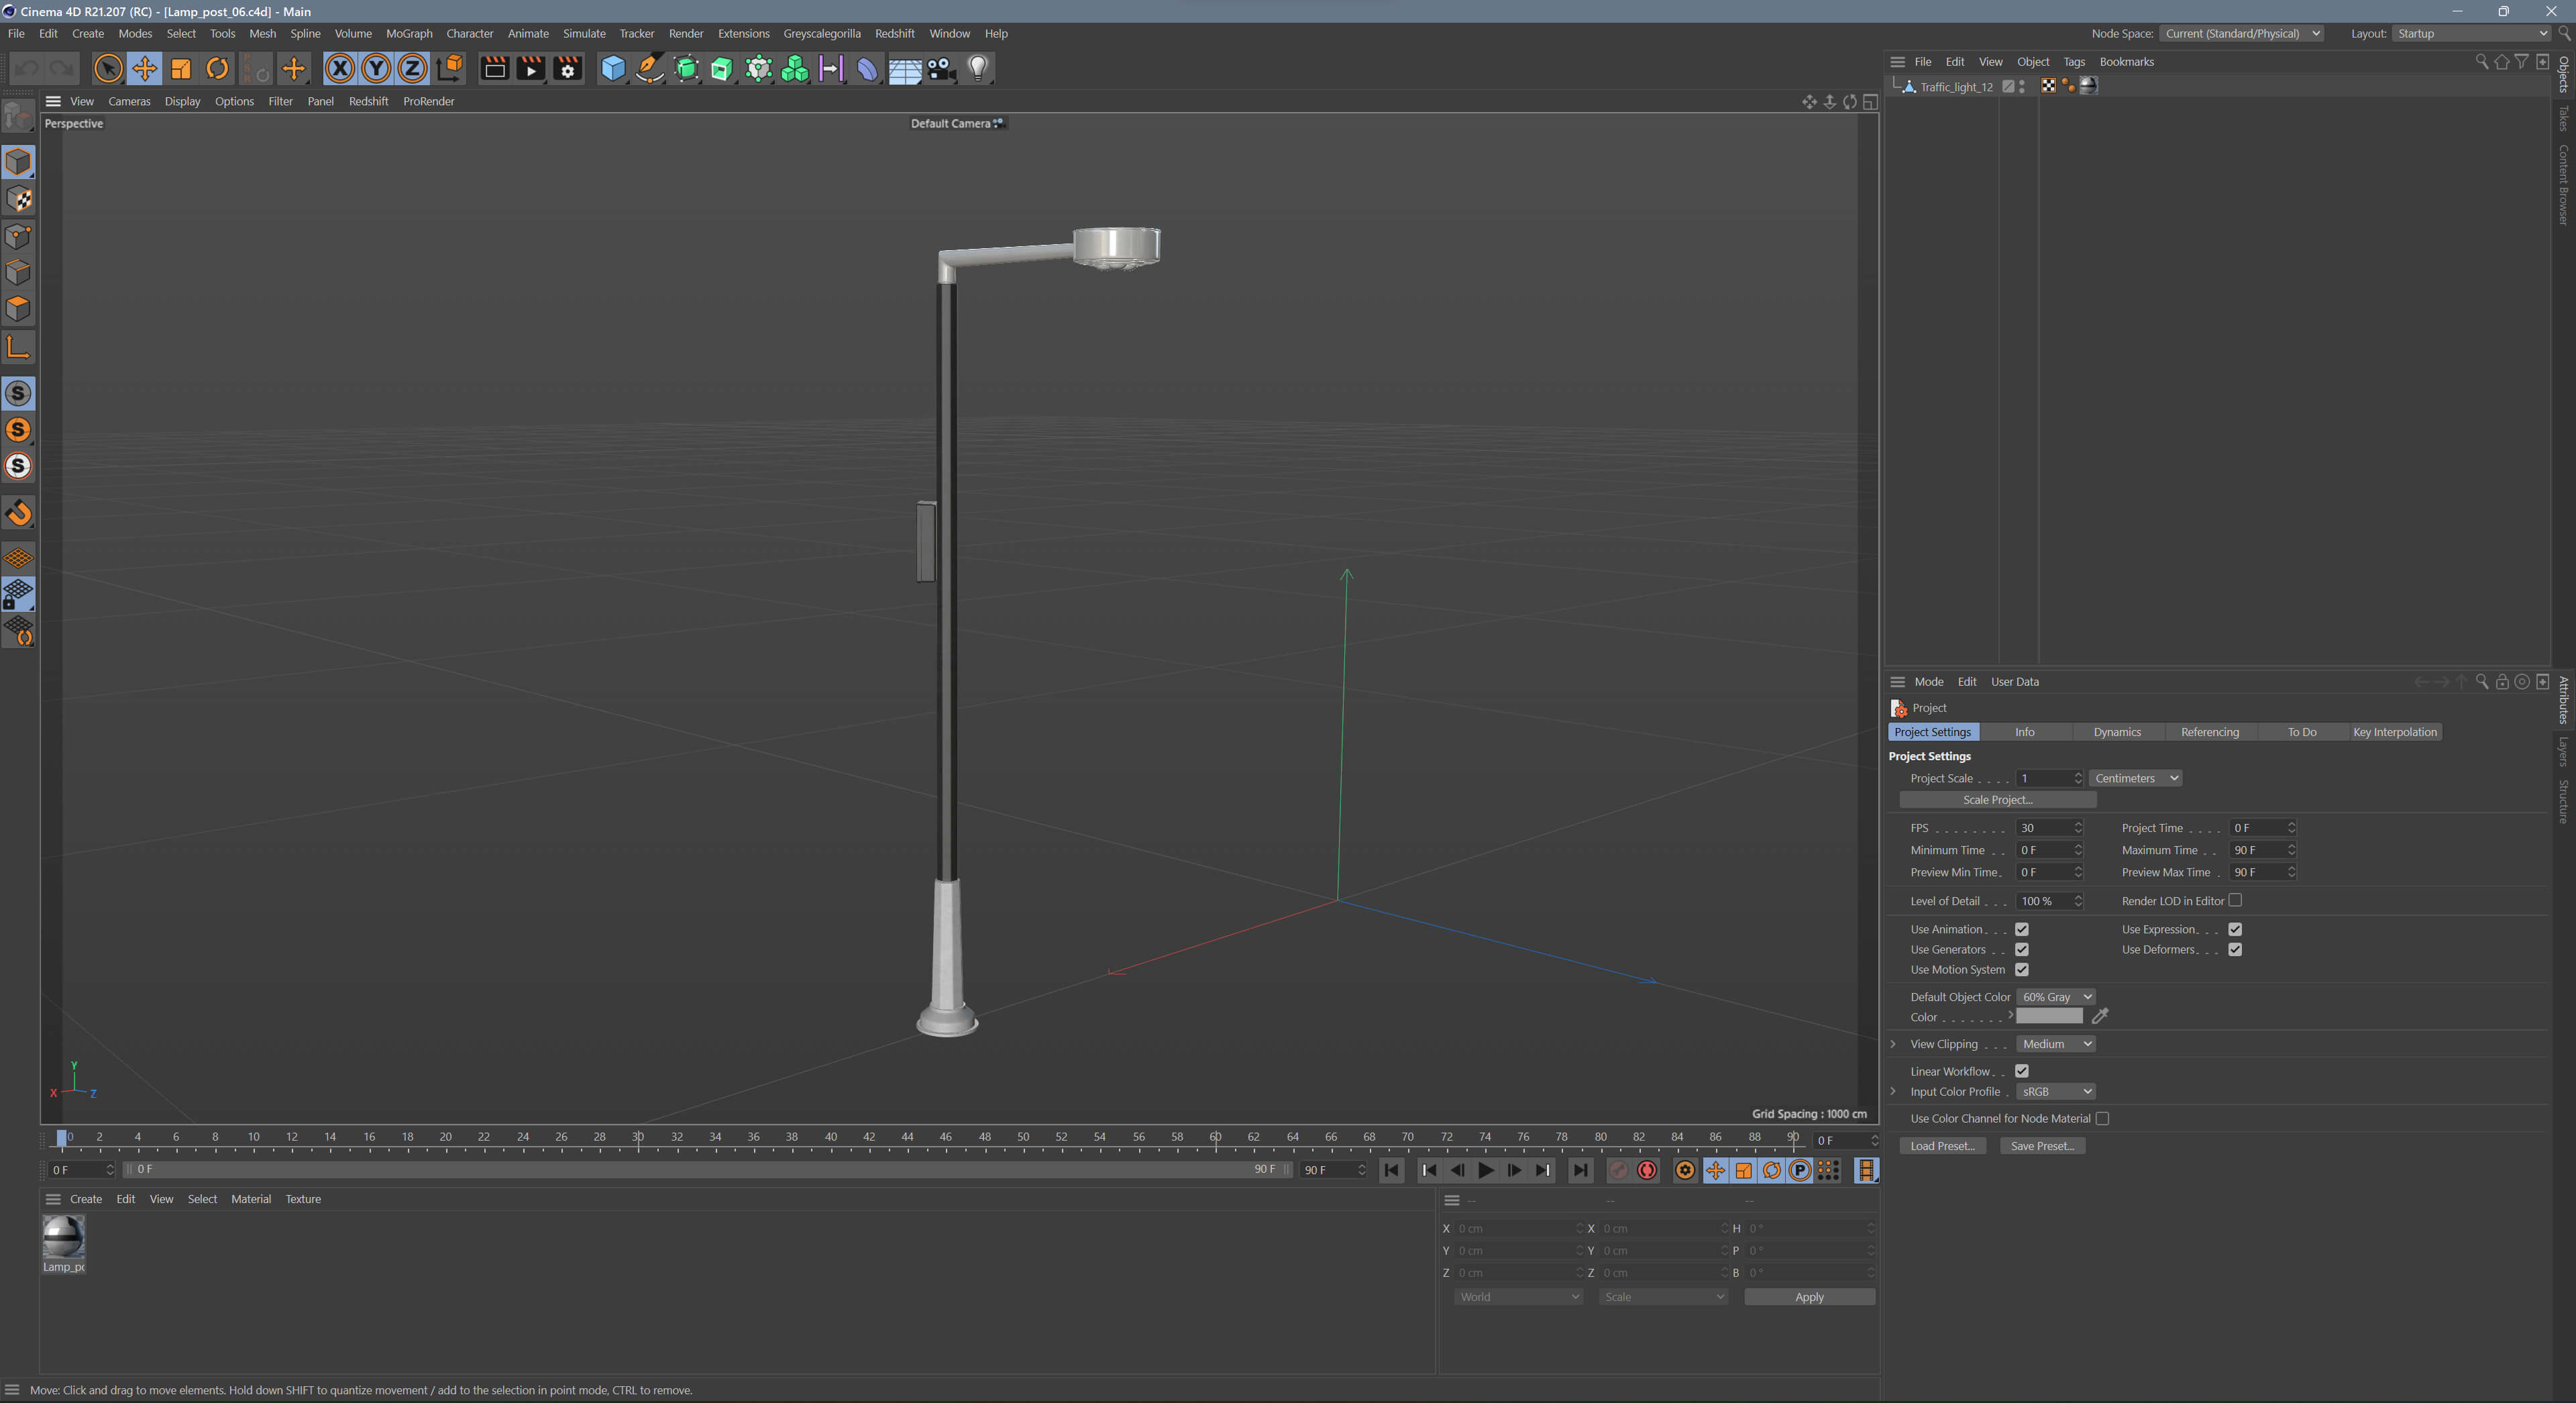Enable Render LOD in Editor
The image size is (2576, 1403).
pyautogui.click(x=2235, y=900)
